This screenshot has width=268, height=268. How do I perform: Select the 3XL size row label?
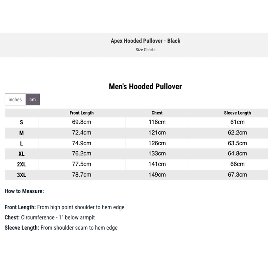pyautogui.click(x=21, y=175)
